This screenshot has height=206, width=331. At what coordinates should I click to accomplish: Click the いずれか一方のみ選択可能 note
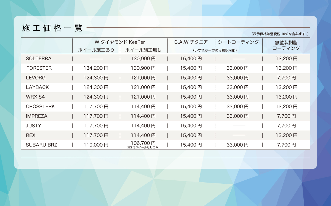[215, 50]
